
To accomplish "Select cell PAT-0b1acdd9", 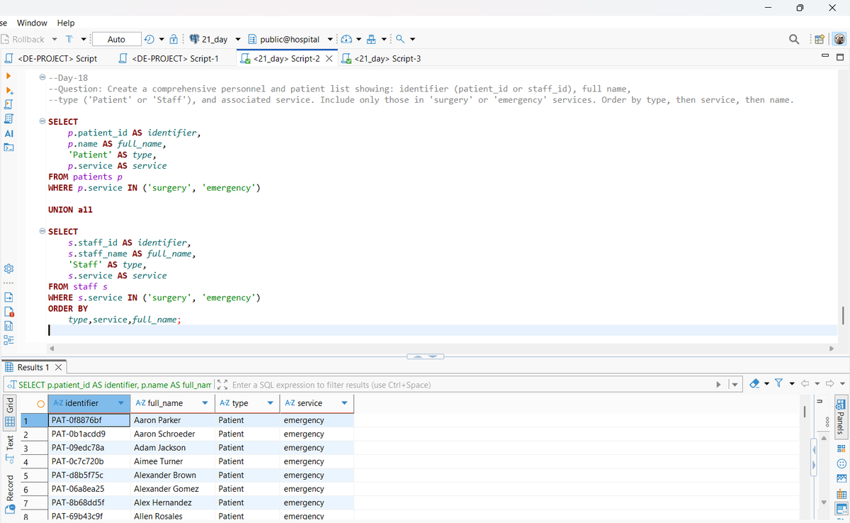I will point(89,434).
